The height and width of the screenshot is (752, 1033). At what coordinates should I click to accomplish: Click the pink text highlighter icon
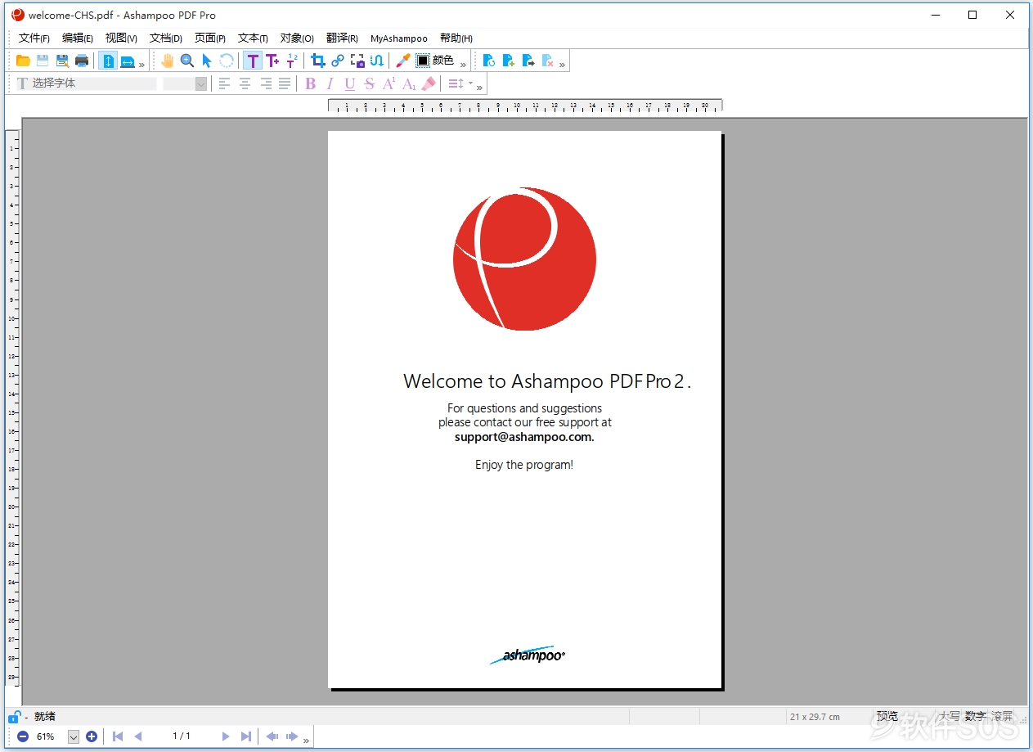(428, 83)
